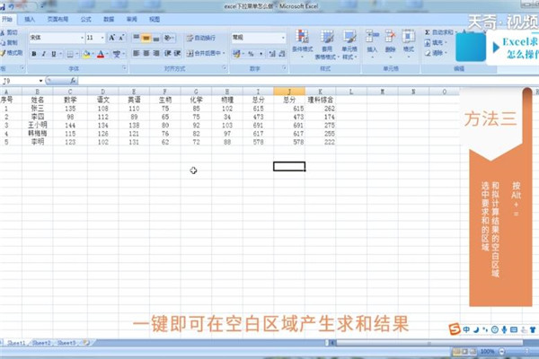Click the Increase Indent icon
The width and height of the screenshot is (539, 359).
[x=177, y=53]
